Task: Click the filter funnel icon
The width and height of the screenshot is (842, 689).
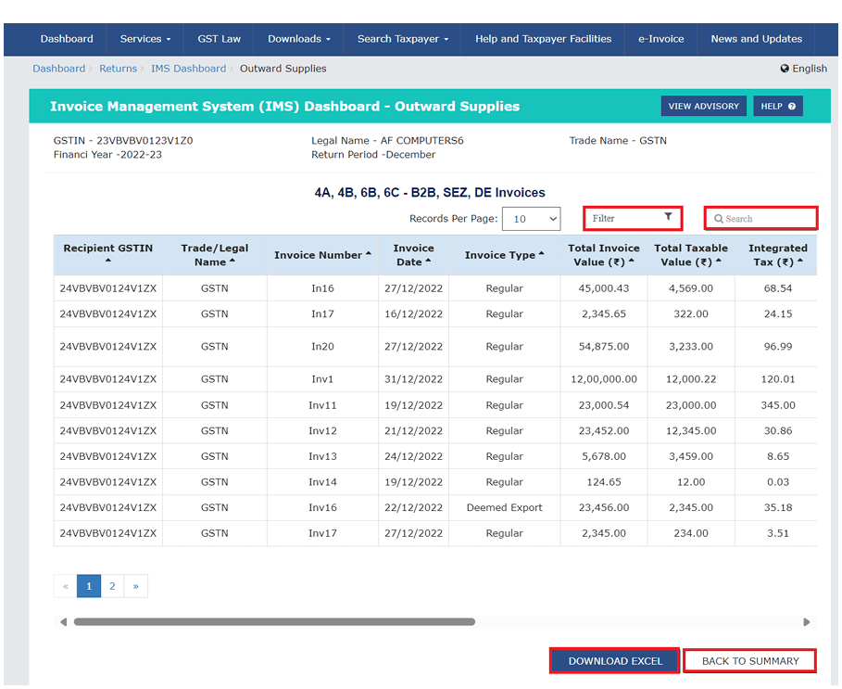Action: coord(668,217)
